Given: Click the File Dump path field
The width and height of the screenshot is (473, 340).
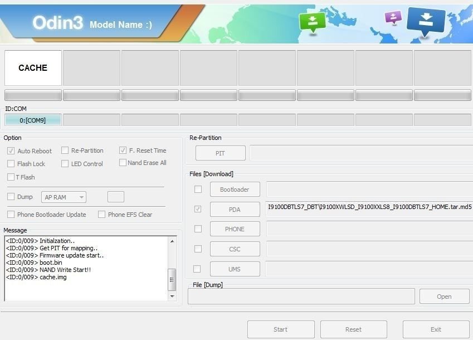Looking at the screenshot, I should pyautogui.click(x=301, y=297).
